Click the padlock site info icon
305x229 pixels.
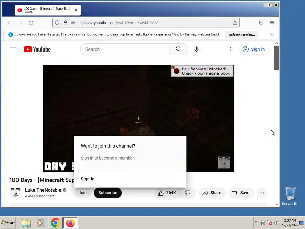66,23
